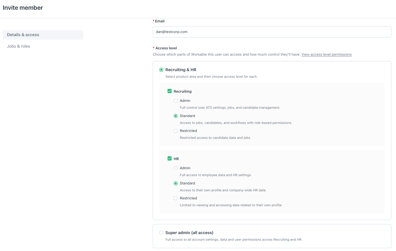
Task: Uncheck the HR checkbox
Action: pos(170,159)
